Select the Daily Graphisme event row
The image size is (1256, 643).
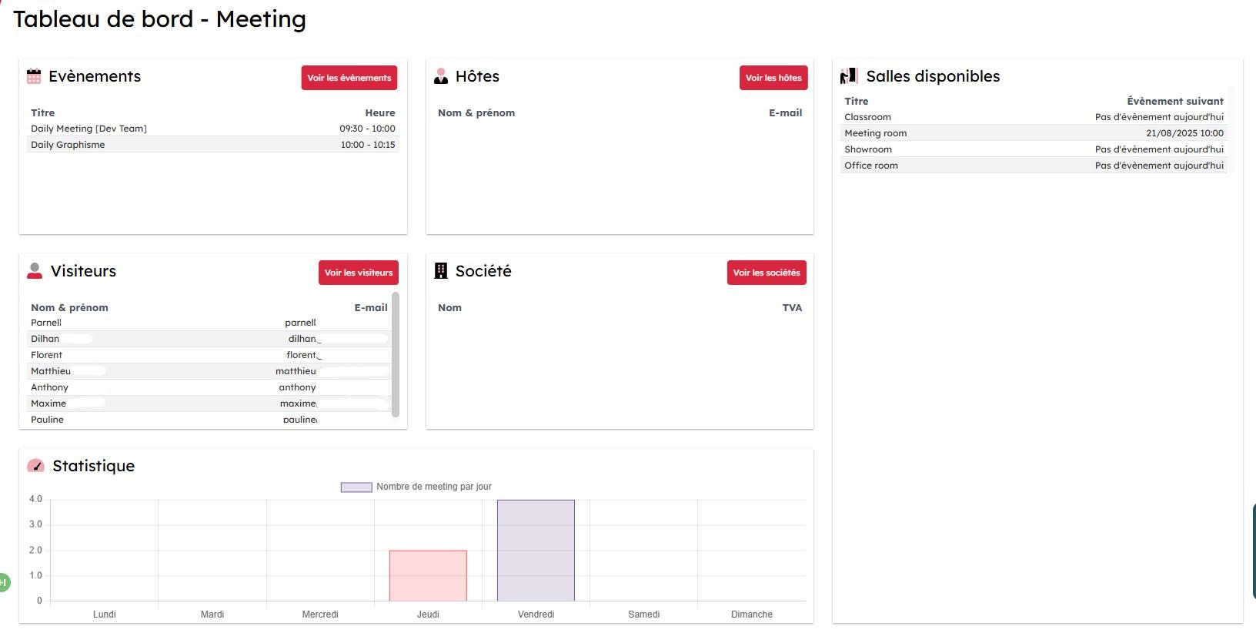pos(212,145)
